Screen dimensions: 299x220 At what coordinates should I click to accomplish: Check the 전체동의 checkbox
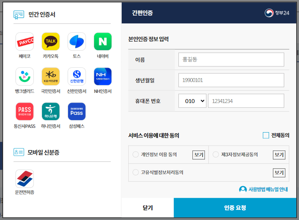[266, 135]
